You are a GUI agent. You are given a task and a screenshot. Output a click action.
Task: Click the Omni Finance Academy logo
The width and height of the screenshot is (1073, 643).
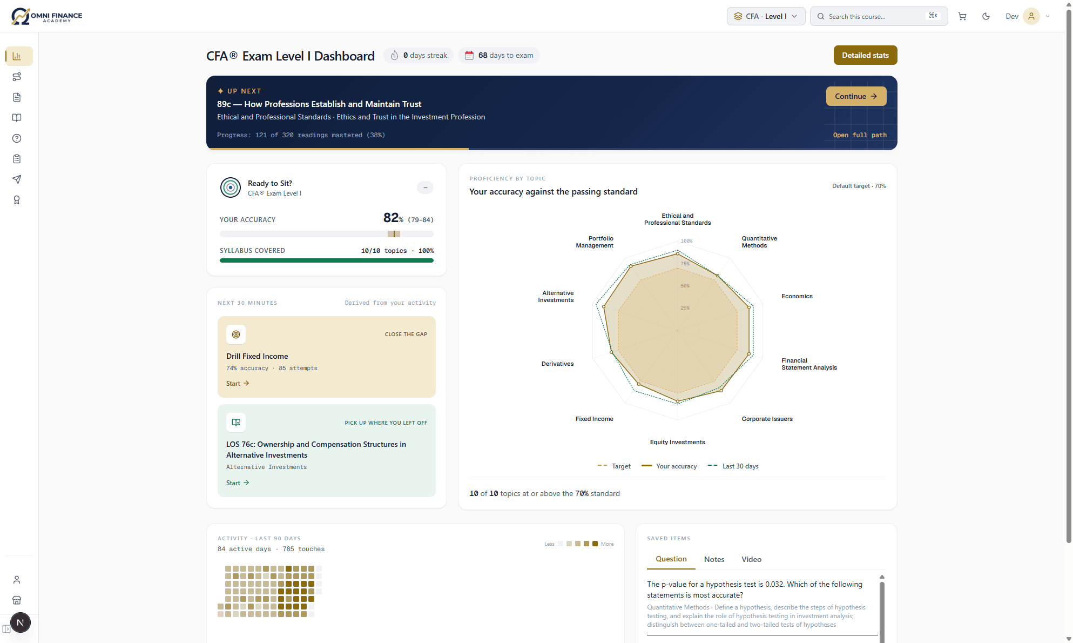46,16
